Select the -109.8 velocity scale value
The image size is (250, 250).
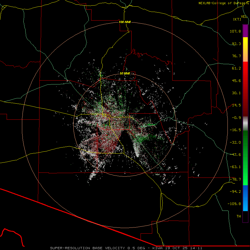click(234, 204)
